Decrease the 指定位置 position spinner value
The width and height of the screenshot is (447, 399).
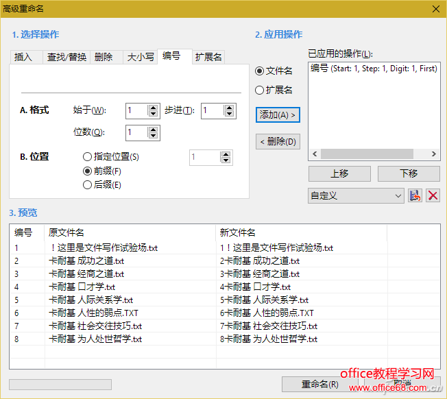coord(226,160)
